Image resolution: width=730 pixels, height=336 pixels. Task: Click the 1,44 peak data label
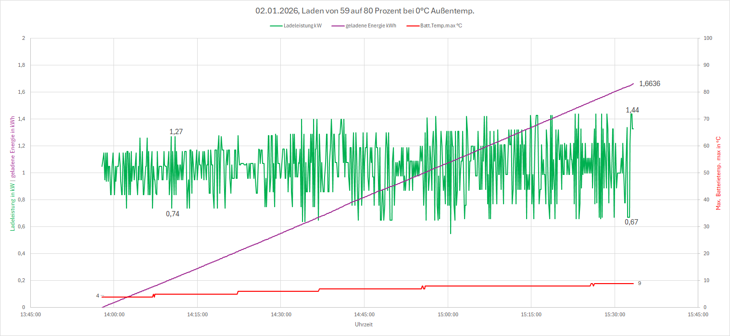pyautogui.click(x=632, y=110)
